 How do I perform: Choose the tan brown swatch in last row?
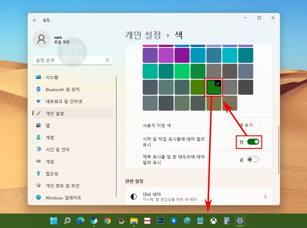coord(230,103)
